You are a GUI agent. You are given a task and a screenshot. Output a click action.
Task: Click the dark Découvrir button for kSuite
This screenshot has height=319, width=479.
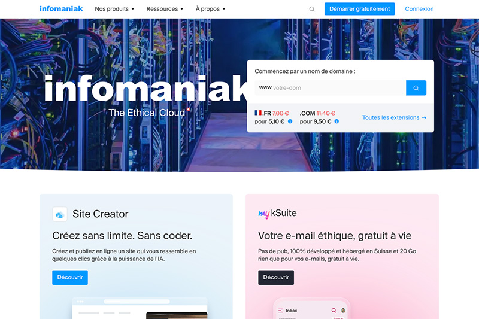click(x=276, y=278)
